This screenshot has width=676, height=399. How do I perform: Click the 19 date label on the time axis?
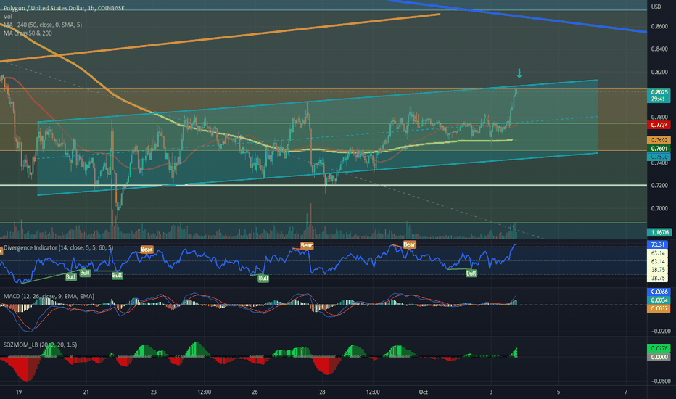click(19, 392)
